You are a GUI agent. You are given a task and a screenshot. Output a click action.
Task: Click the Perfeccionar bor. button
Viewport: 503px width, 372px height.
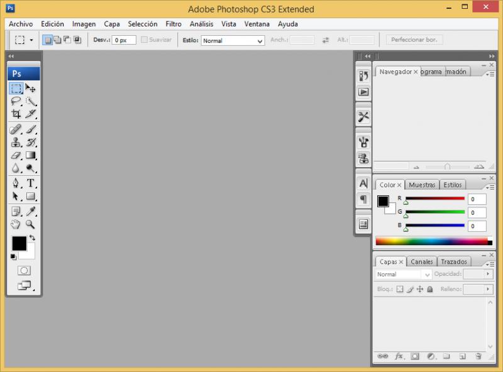pyautogui.click(x=414, y=40)
